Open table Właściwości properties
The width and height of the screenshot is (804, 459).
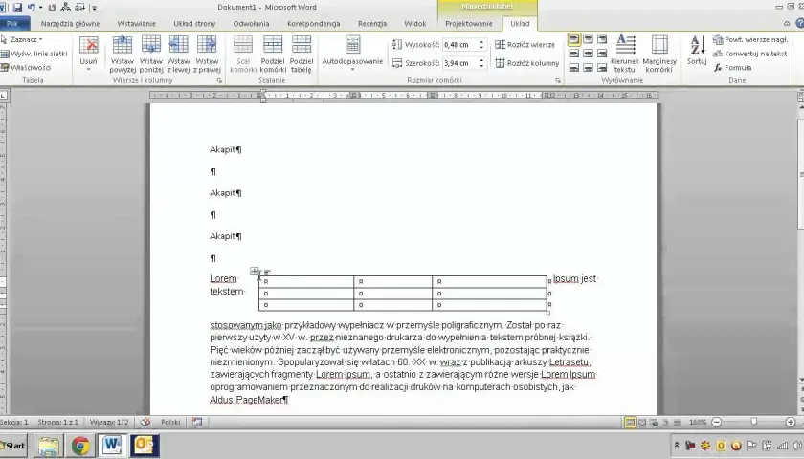[x=26, y=67]
